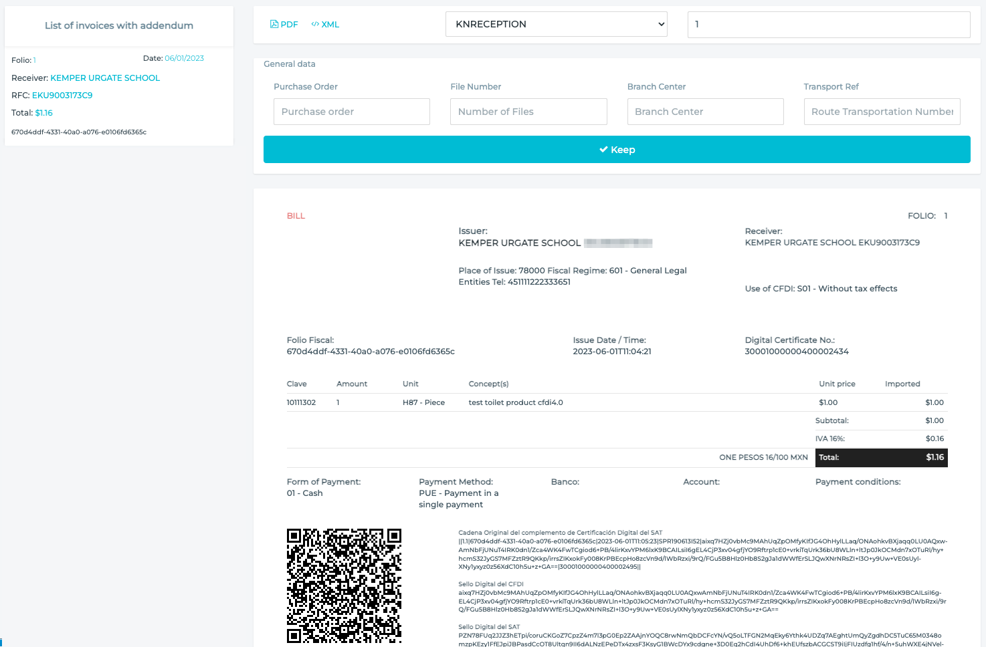The height and width of the screenshot is (647, 986).
Task: Click the Keep button
Action: tap(617, 150)
